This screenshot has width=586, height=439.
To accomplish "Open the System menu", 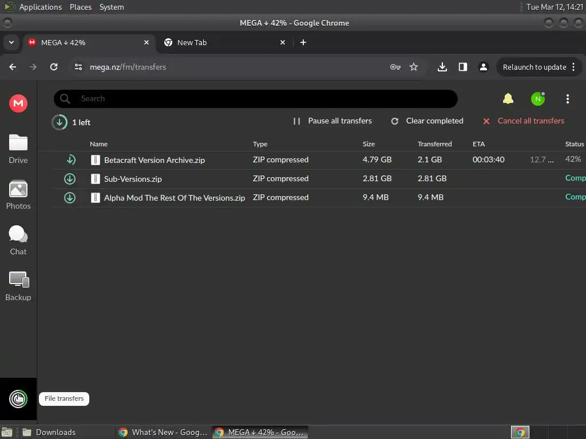I will pos(112,7).
